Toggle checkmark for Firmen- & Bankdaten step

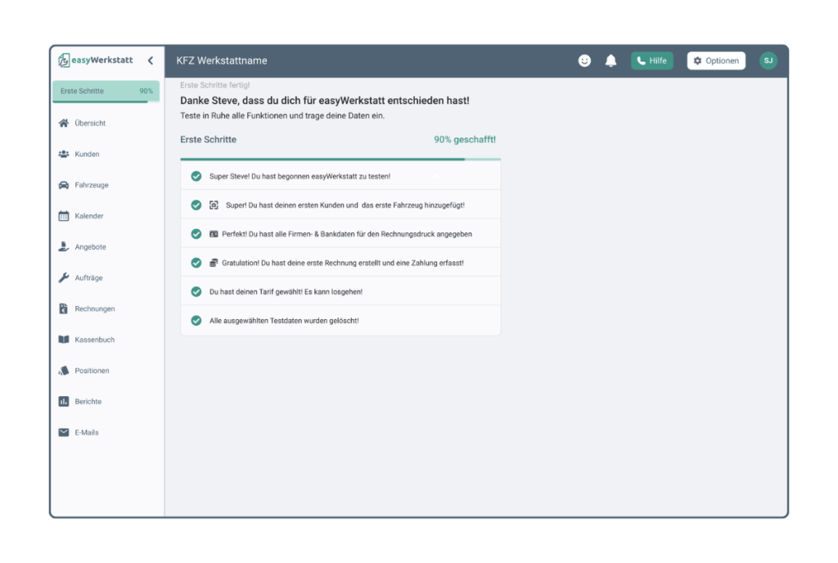[196, 234]
